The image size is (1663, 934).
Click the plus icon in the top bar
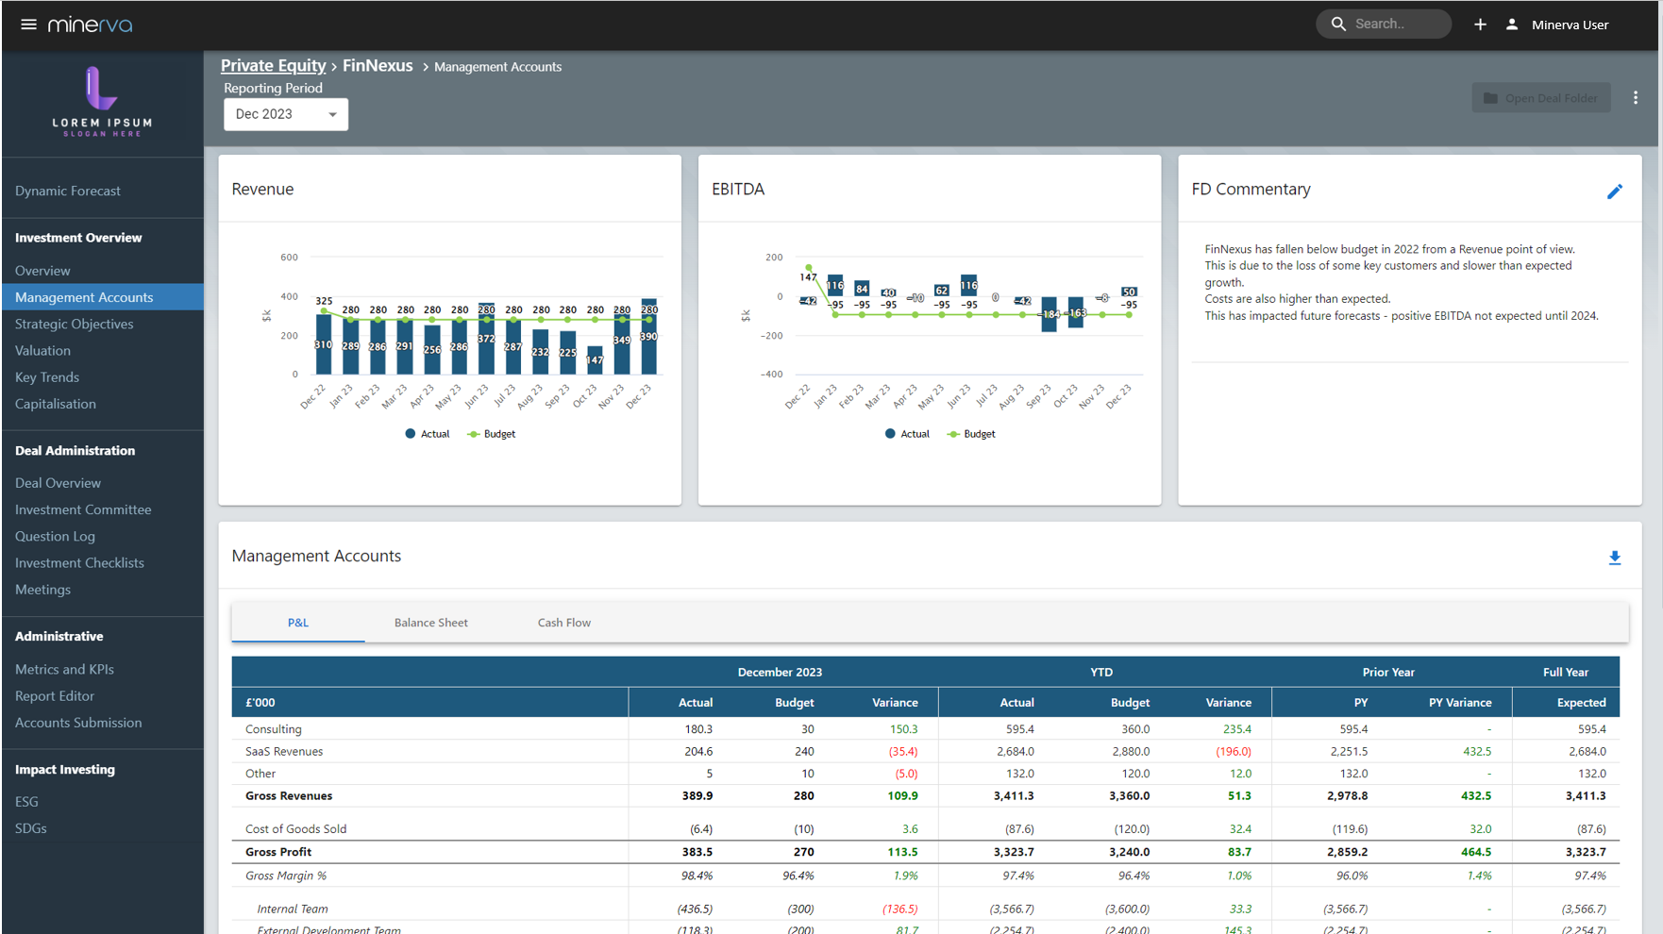click(1480, 25)
